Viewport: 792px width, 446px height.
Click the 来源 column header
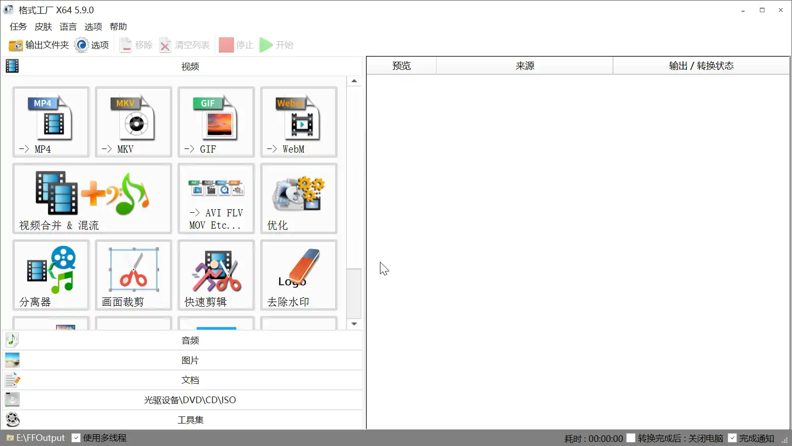(x=525, y=66)
